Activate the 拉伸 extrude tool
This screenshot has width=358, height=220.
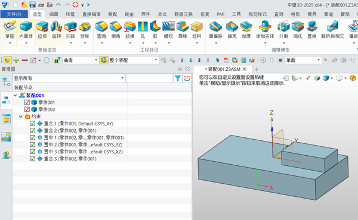tap(42, 30)
